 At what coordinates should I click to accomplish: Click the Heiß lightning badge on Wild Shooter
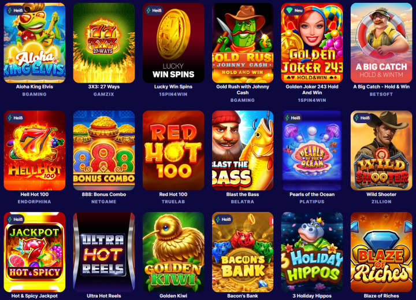(x=362, y=118)
